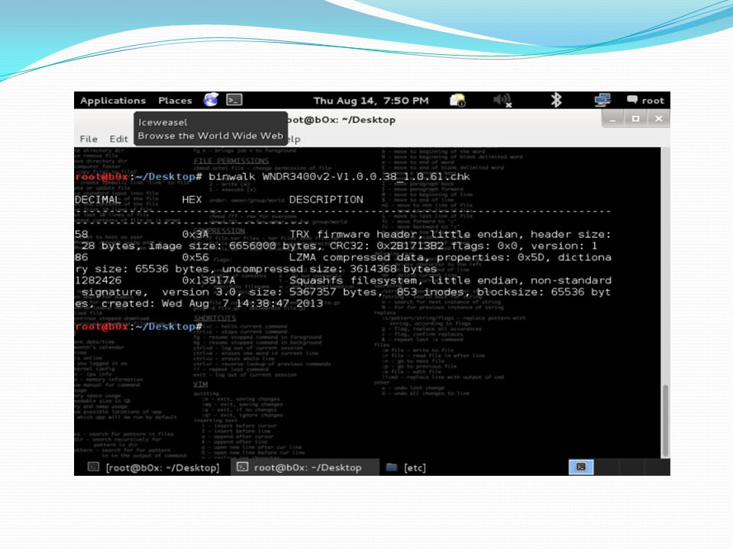The width and height of the screenshot is (733, 549).
Task: Click the HEX column header text
Action: coord(192,200)
